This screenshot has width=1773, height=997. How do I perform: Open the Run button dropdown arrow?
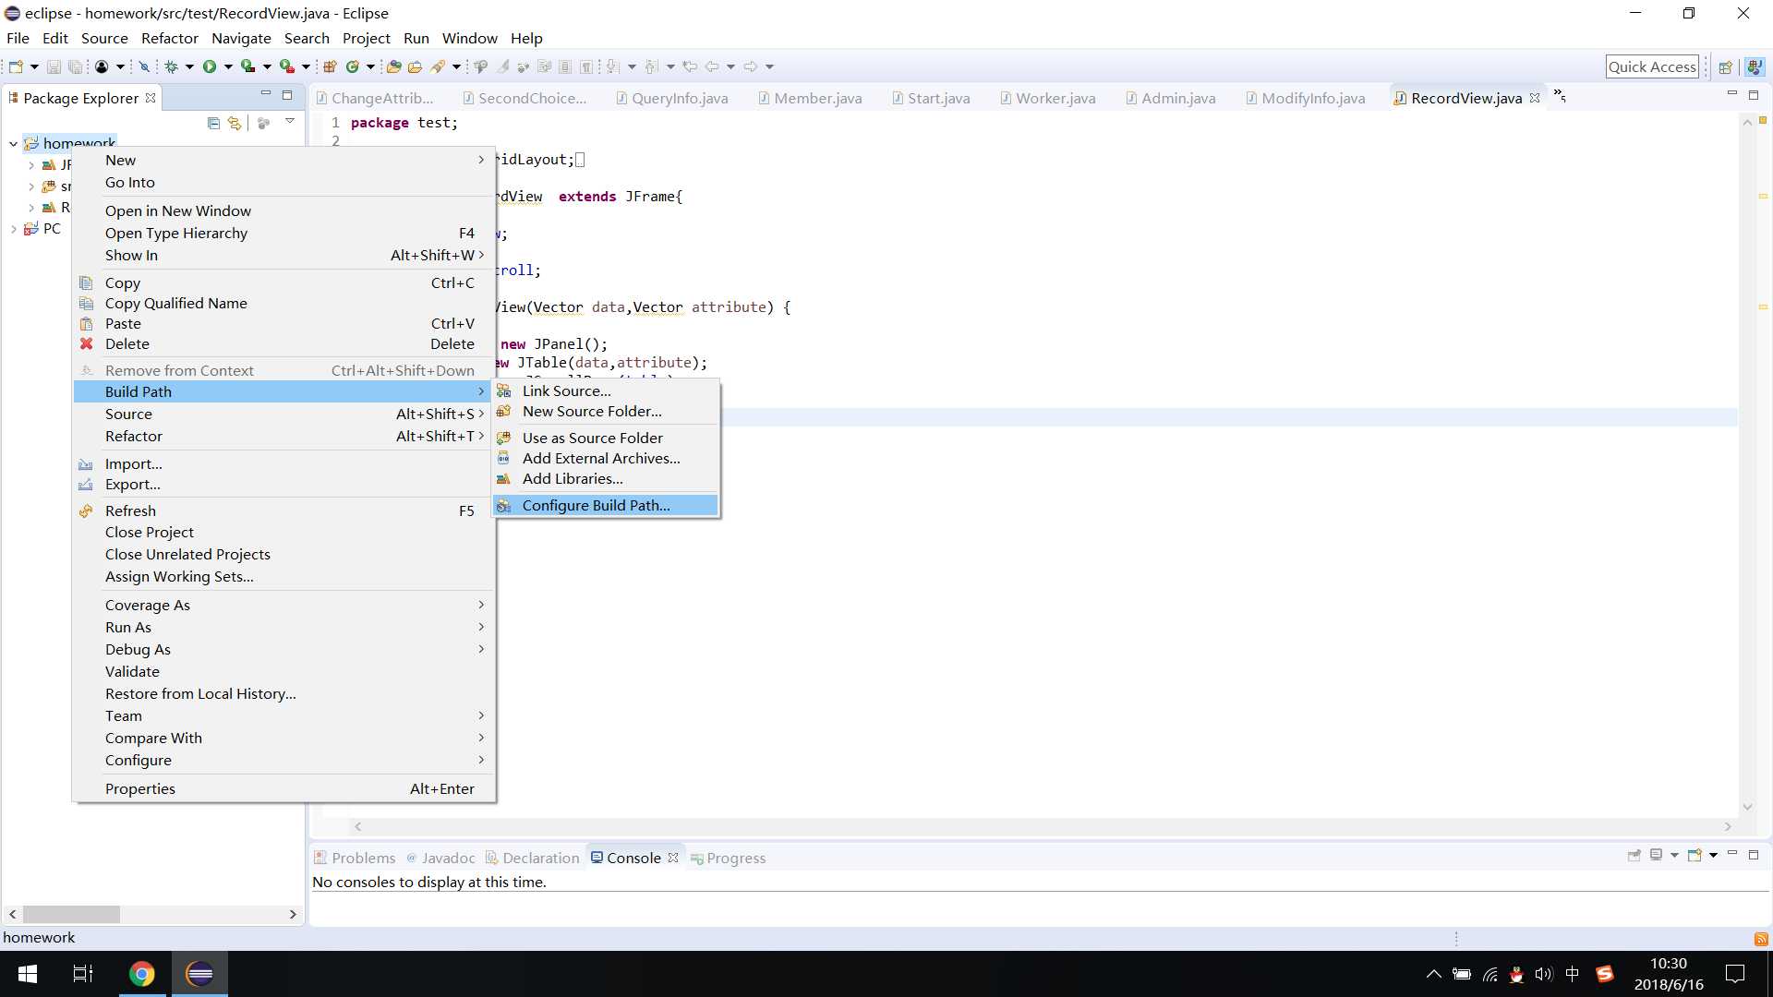227,66
